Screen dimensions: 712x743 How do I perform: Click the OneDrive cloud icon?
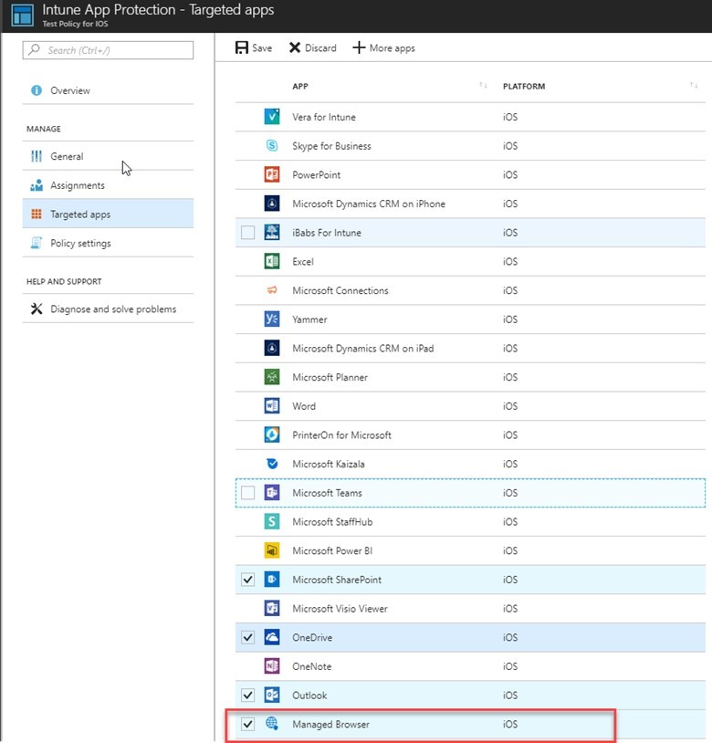point(270,637)
